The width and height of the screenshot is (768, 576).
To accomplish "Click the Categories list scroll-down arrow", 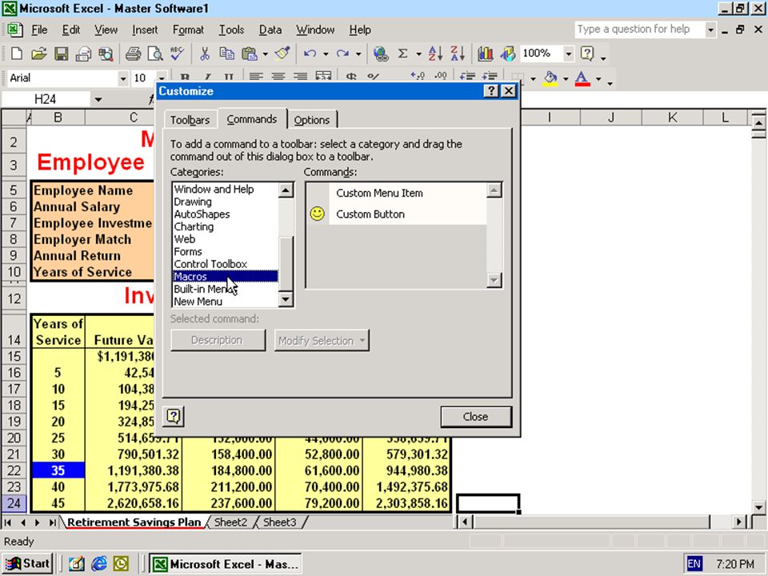I will (x=286, y=298).
